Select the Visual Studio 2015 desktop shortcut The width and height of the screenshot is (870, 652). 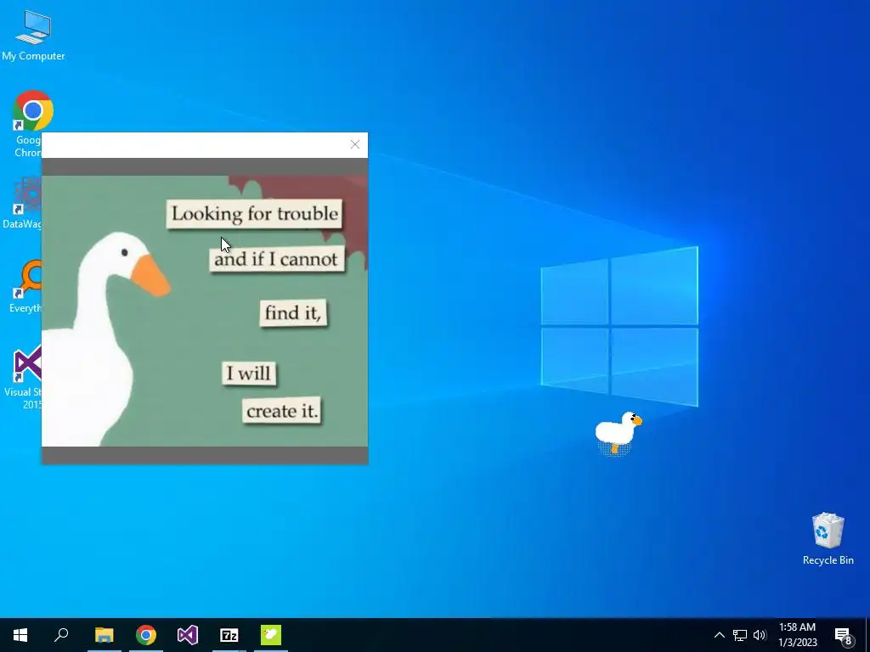click(25, 378)
